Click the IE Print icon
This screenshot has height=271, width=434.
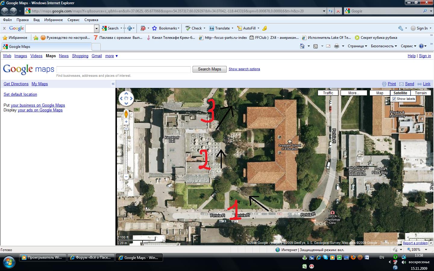point(337,46)
